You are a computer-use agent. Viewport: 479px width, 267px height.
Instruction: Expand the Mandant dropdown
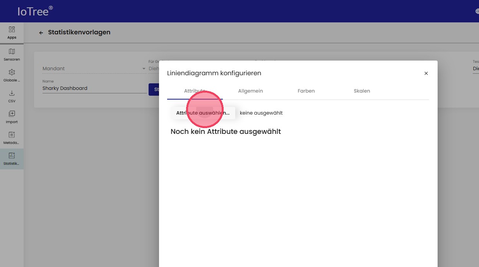94,69
